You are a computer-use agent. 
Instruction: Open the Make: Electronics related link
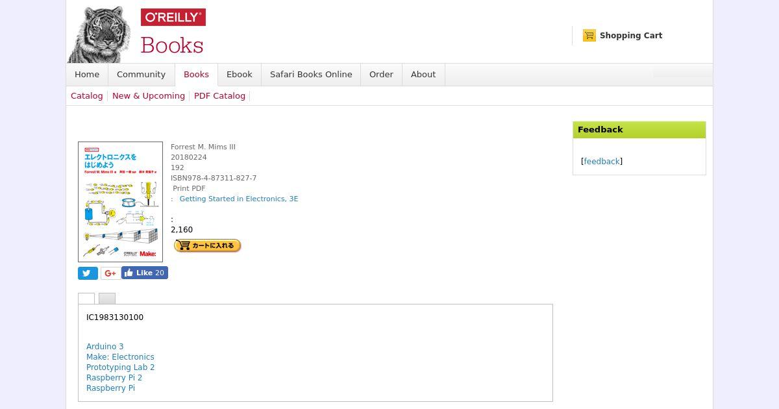click(x=120, y=357)
